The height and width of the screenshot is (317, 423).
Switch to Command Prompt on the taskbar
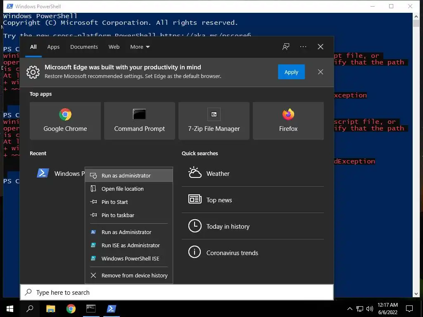tap(91, 309)
